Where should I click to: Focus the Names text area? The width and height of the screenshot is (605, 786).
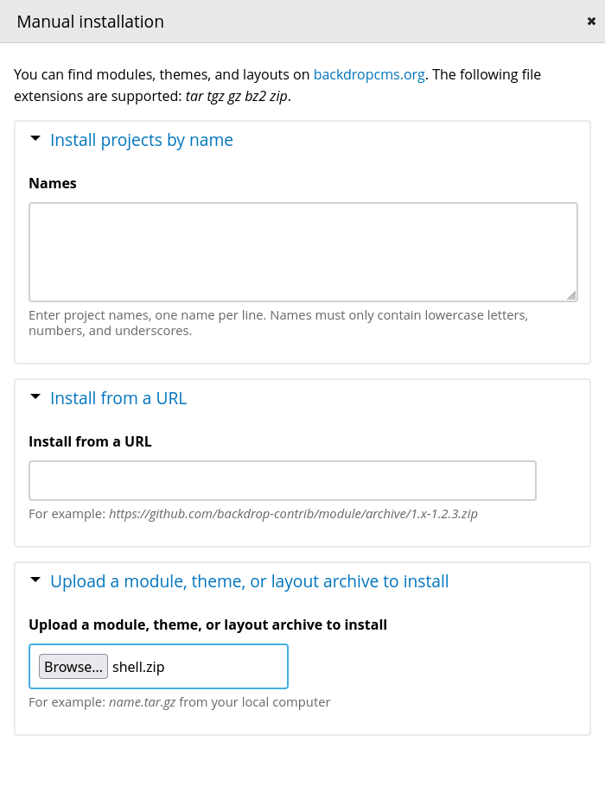tap(302, 251)
